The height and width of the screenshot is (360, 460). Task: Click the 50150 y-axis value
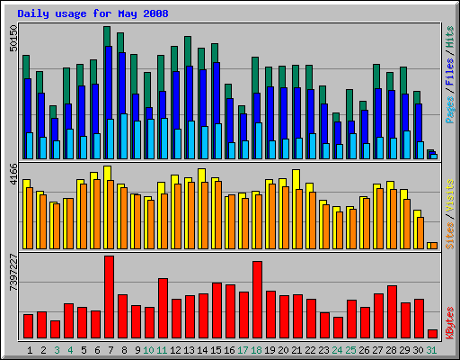click(13, 38)
